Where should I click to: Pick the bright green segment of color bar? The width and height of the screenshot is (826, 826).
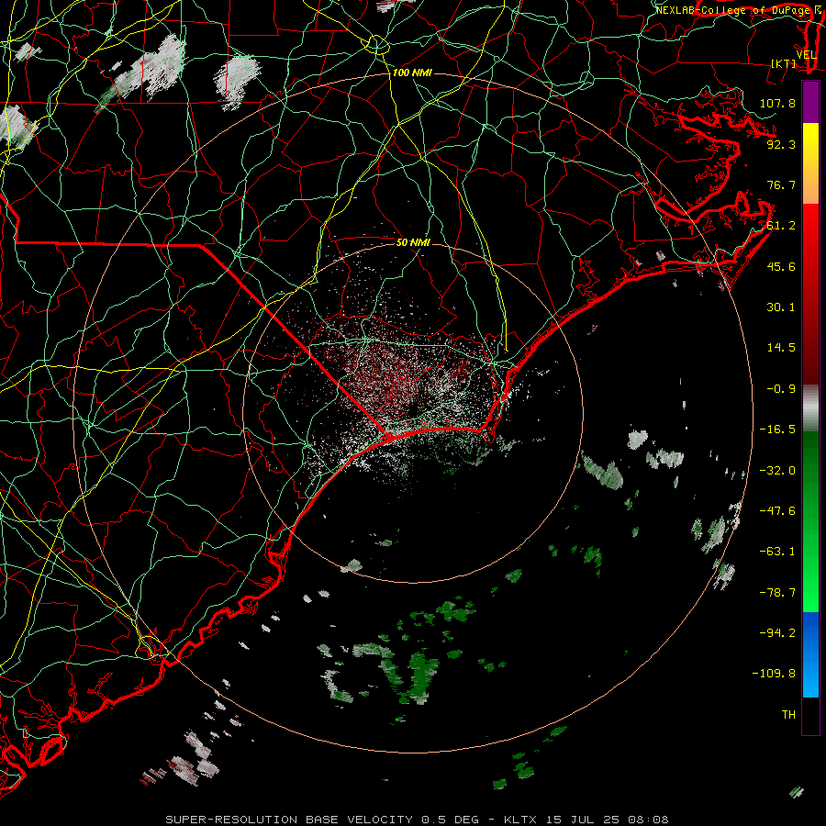(x=810, y=585)
